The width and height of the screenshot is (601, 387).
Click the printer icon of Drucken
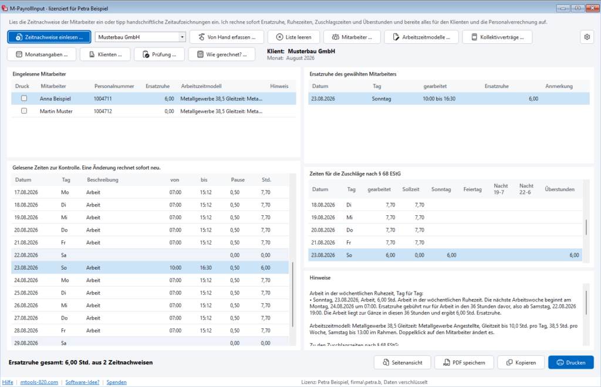(x=561, y=362)
